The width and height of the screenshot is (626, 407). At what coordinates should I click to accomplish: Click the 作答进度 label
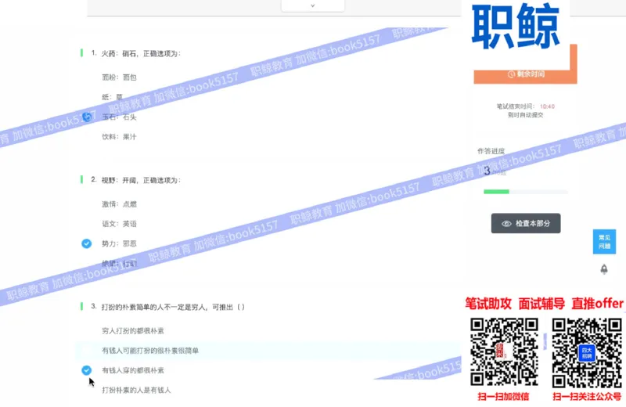point(491,151)
